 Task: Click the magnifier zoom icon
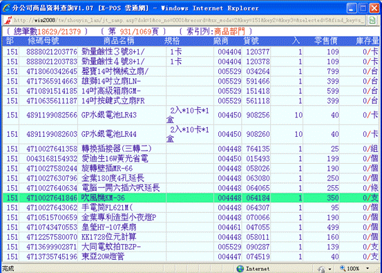(x=343, y=269)
